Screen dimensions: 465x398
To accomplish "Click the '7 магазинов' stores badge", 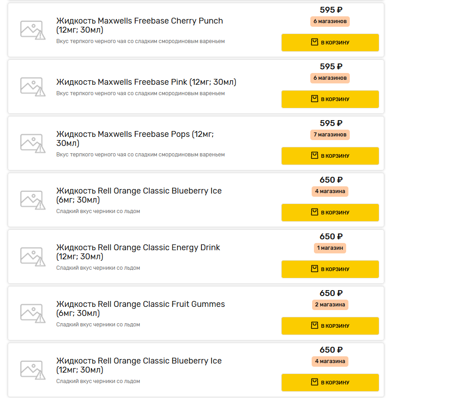I will (x=330, y=135).
